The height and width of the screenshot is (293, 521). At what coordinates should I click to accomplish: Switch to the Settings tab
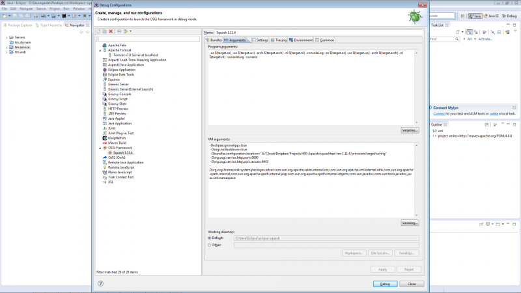point(260,40)
